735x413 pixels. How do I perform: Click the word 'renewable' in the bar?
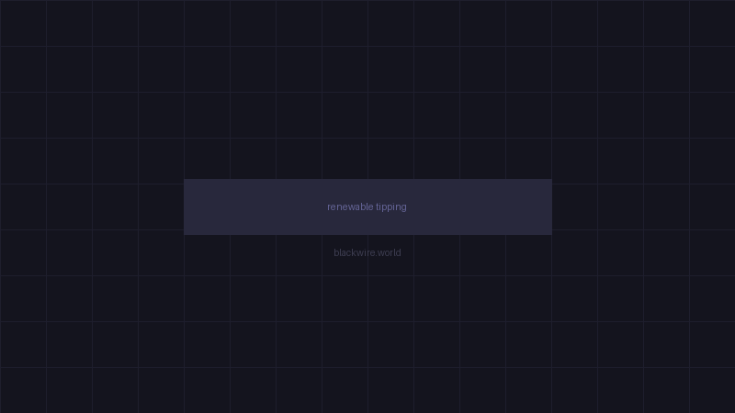[x=350, y=206]
